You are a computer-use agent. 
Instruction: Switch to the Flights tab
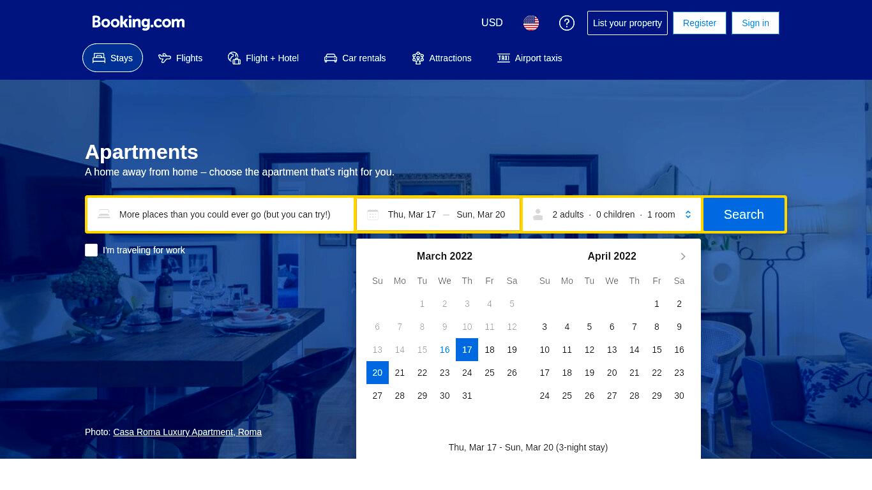coord(180,58)
